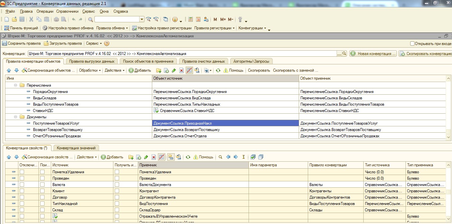Collapse the Перечисления tree group
452x224 pixels.
[x=16, y=85]
